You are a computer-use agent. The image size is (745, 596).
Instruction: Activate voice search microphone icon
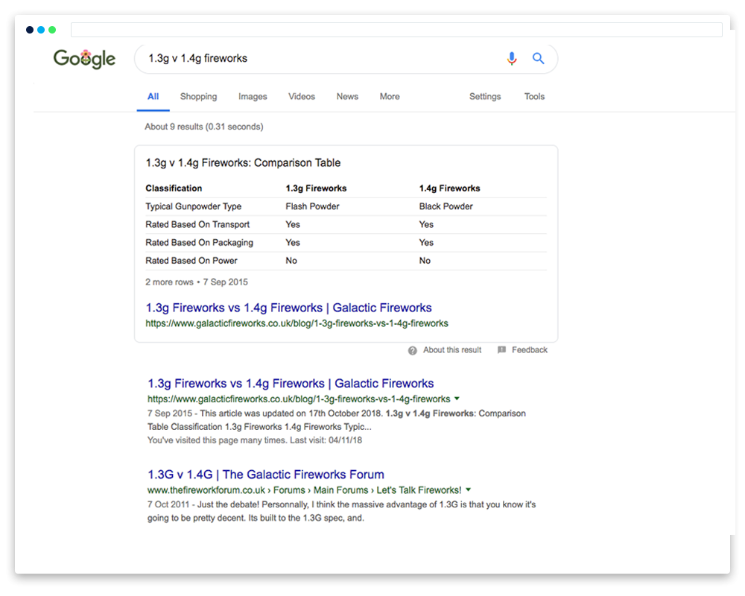511,59
